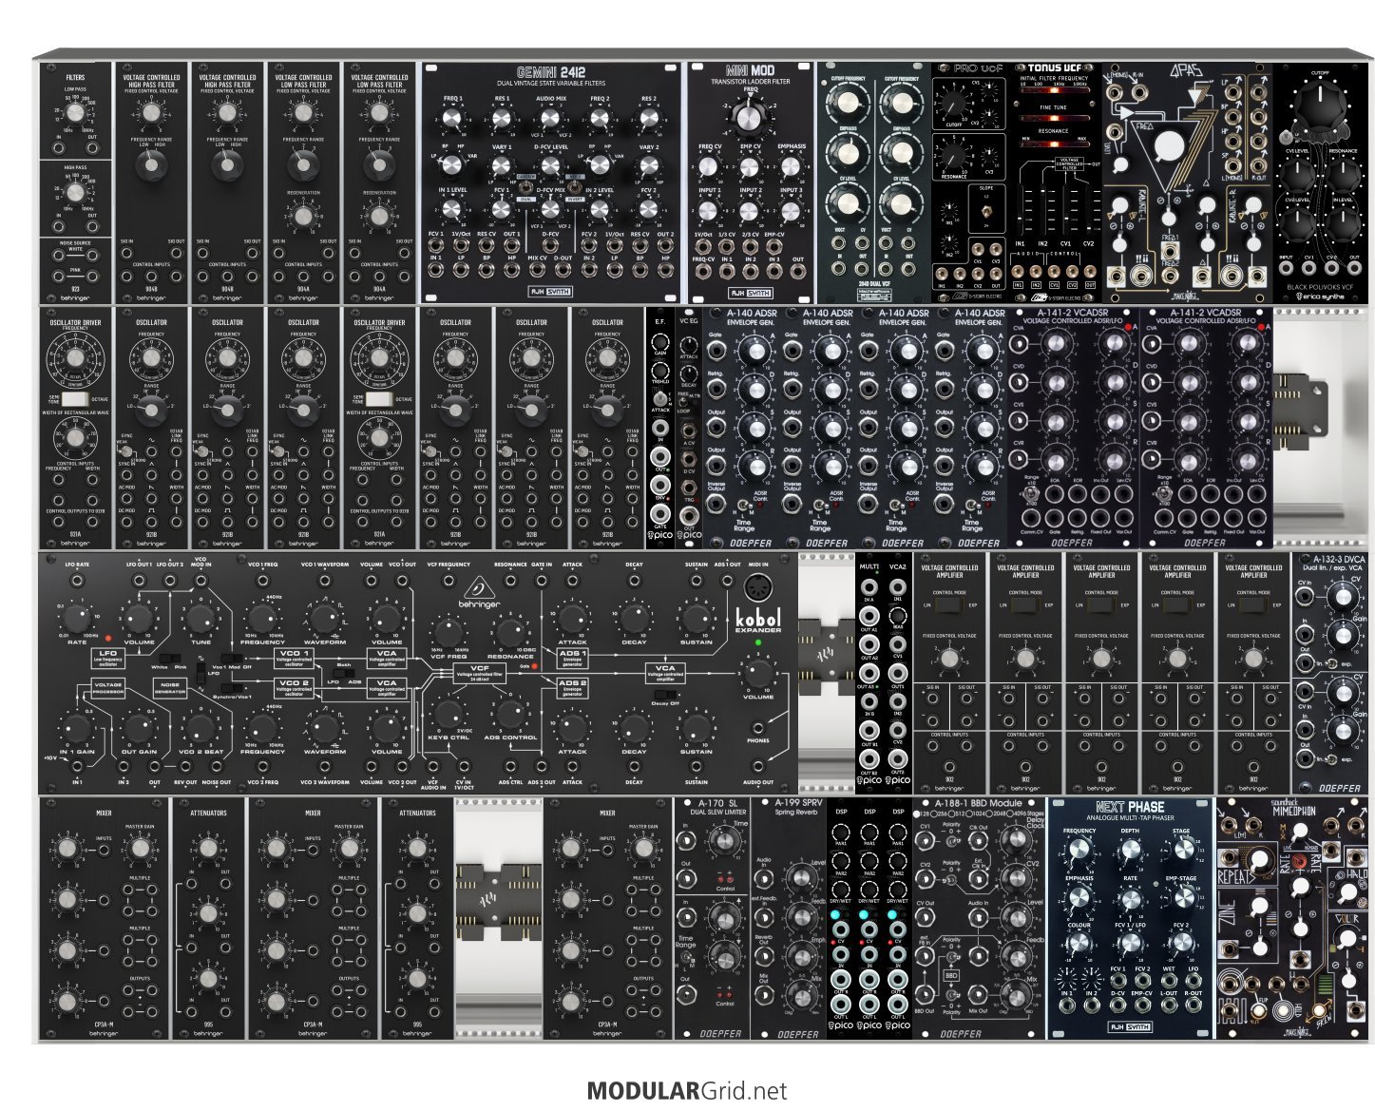
Task: Flip the Synchro/Vco1 switch on Kobol
Action: click(x=232, y=688)
